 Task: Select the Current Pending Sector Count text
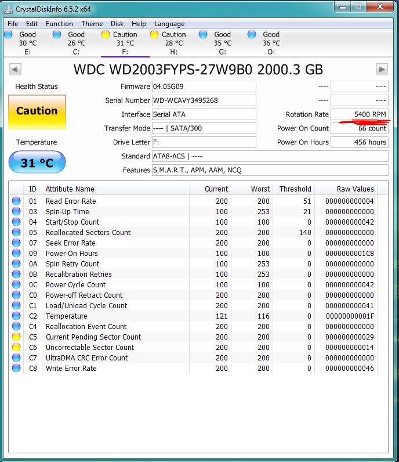point(93,337)
